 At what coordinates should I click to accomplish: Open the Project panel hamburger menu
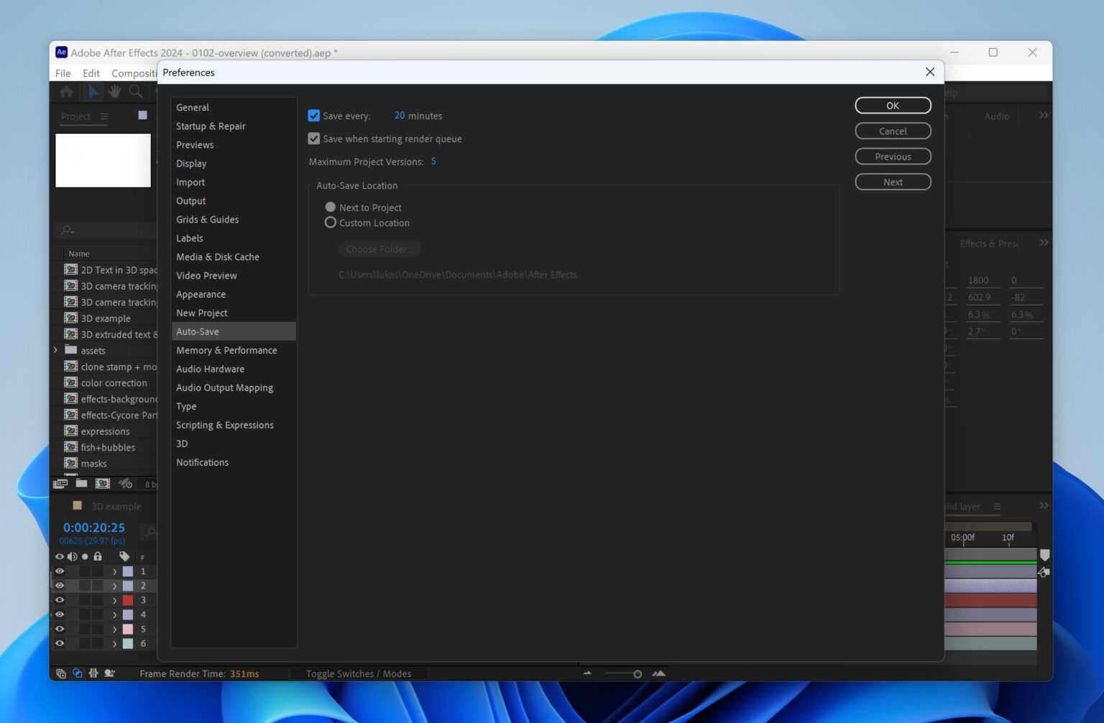[104, 116]
